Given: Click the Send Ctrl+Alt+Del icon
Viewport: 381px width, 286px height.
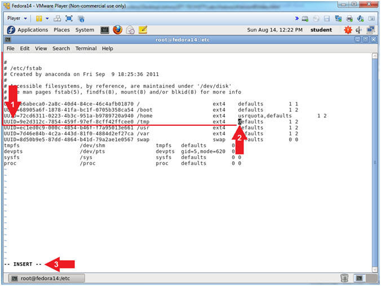Looking at the screenshot, I should (57, 19).
